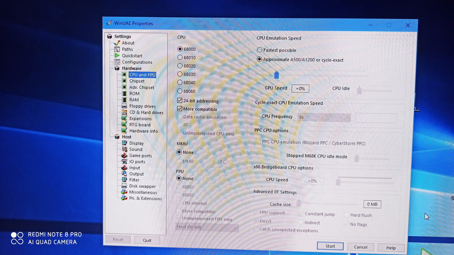Image resolution: width=454 pixels, height=255 pixels.
Task: Click the About checkmark icon
Action: pyautogui.click(x=117, y=43)
